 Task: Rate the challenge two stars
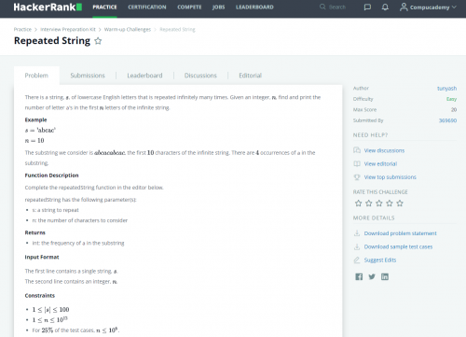(x=369, y=204)
